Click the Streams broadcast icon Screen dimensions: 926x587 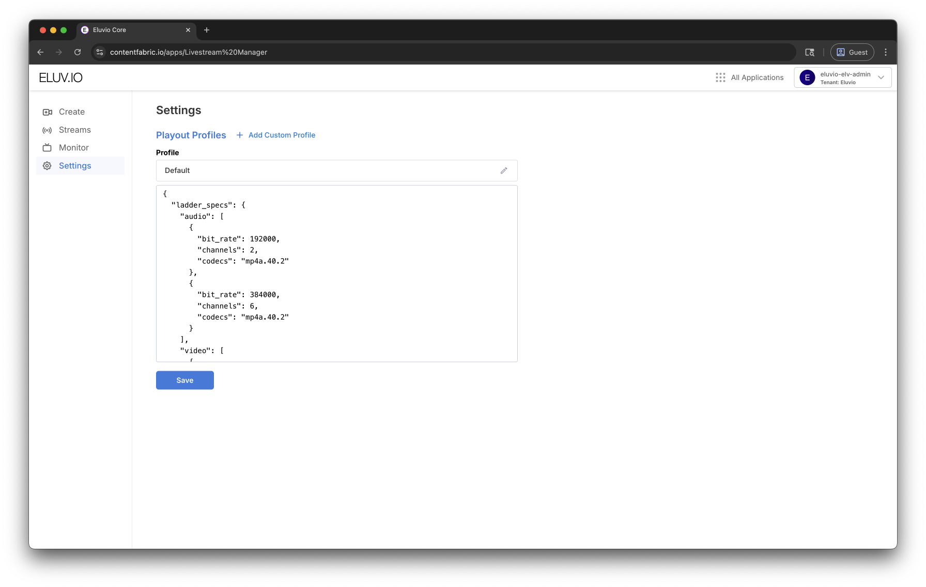tap(48, 130)
